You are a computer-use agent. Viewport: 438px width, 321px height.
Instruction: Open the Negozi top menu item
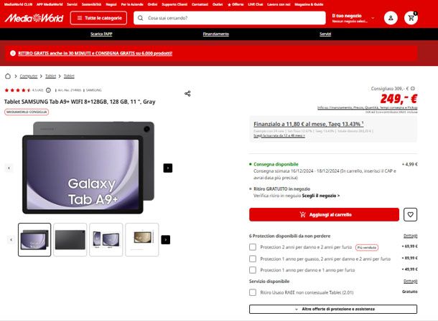click(111, 4)
